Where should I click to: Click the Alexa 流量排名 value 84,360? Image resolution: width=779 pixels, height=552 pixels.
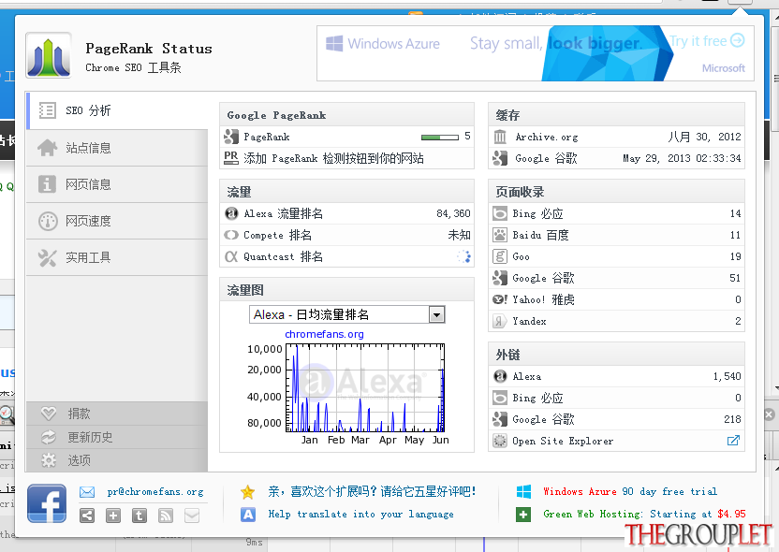point(453,213)
